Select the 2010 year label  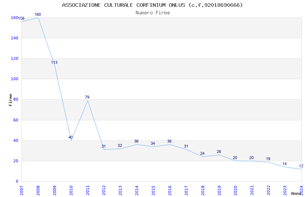(x=71, y=191)
